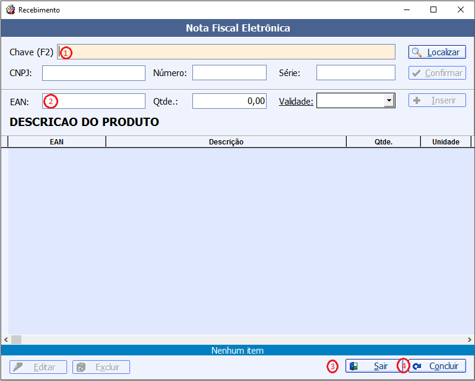Click the Recebimento app icon in title bar
Viewport: 475px width, 381px height.
click(10, 10)
